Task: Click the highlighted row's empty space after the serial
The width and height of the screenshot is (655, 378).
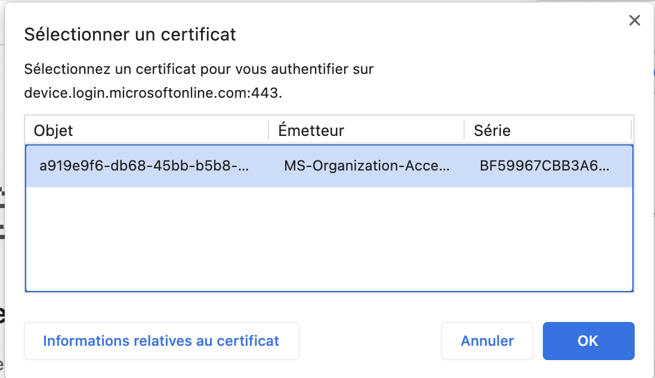Action: tap(622, 166)
